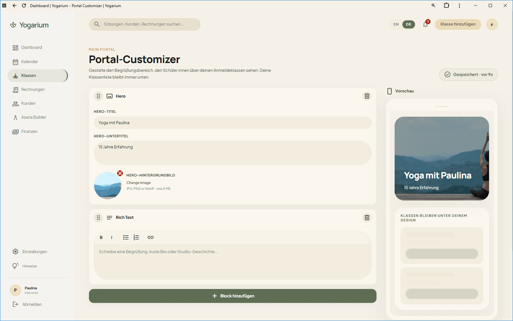
Task: Insert a link in Rich Text
Action: click(150, 237)
